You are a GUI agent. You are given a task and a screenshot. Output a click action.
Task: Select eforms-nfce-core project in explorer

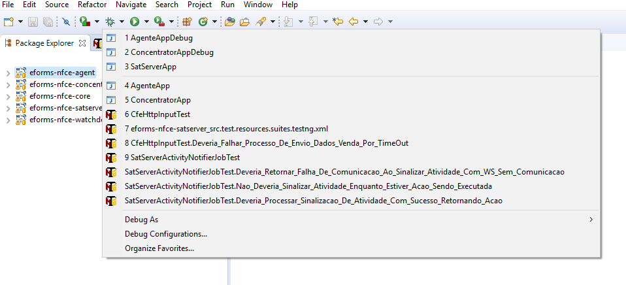pyautogui.click(x=59, y=96)
